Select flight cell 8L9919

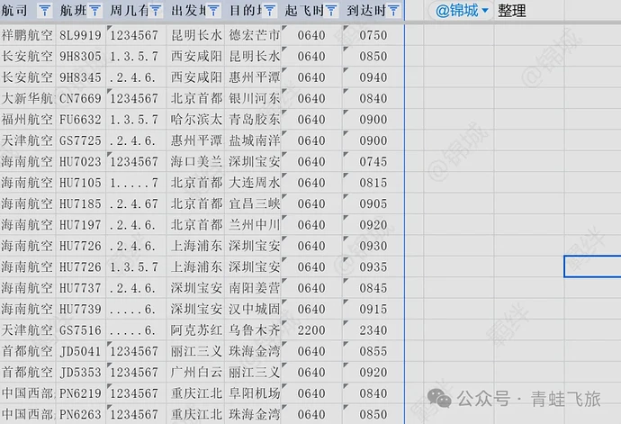click(81, 35)
